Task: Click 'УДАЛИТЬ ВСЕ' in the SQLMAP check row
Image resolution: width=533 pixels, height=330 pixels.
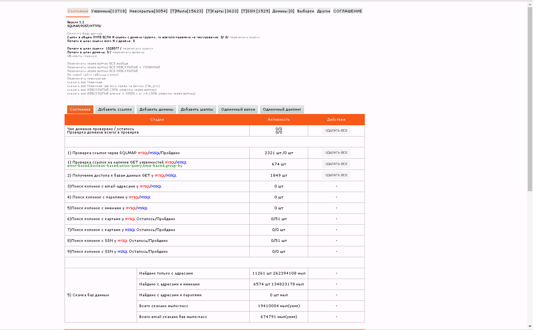Action: click(336, 153)
